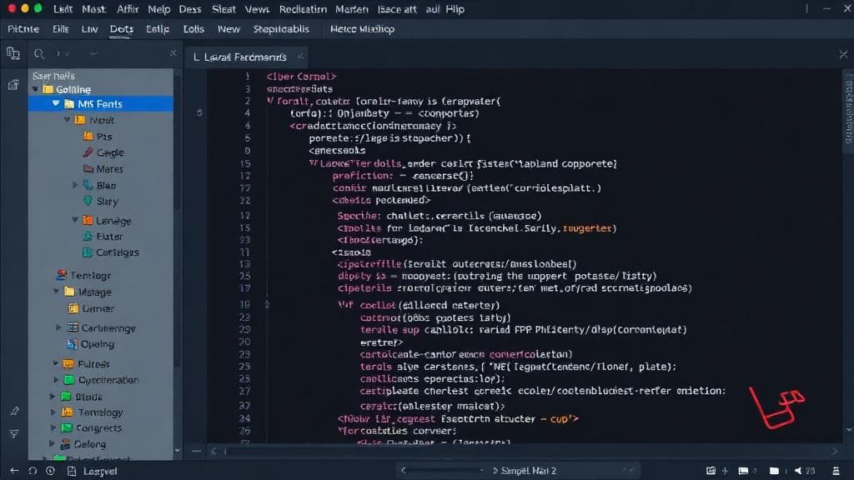Select the Stary file with shield icon

[107, 202]
